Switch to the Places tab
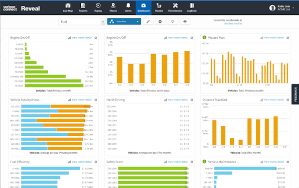Viewport: 299px width, 188px height. (113, 7)
